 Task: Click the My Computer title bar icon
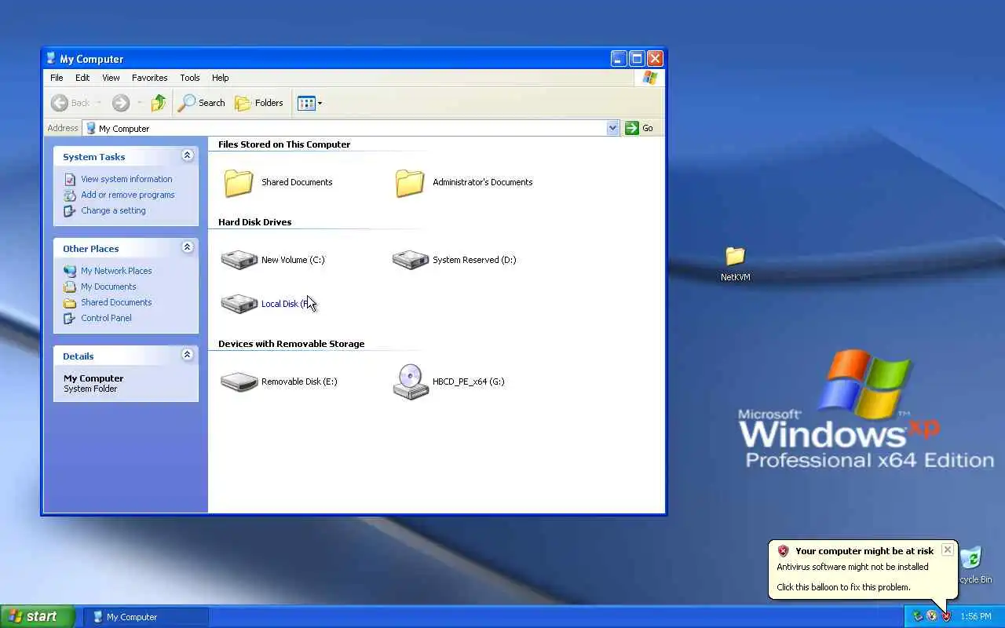coord(52,59)
